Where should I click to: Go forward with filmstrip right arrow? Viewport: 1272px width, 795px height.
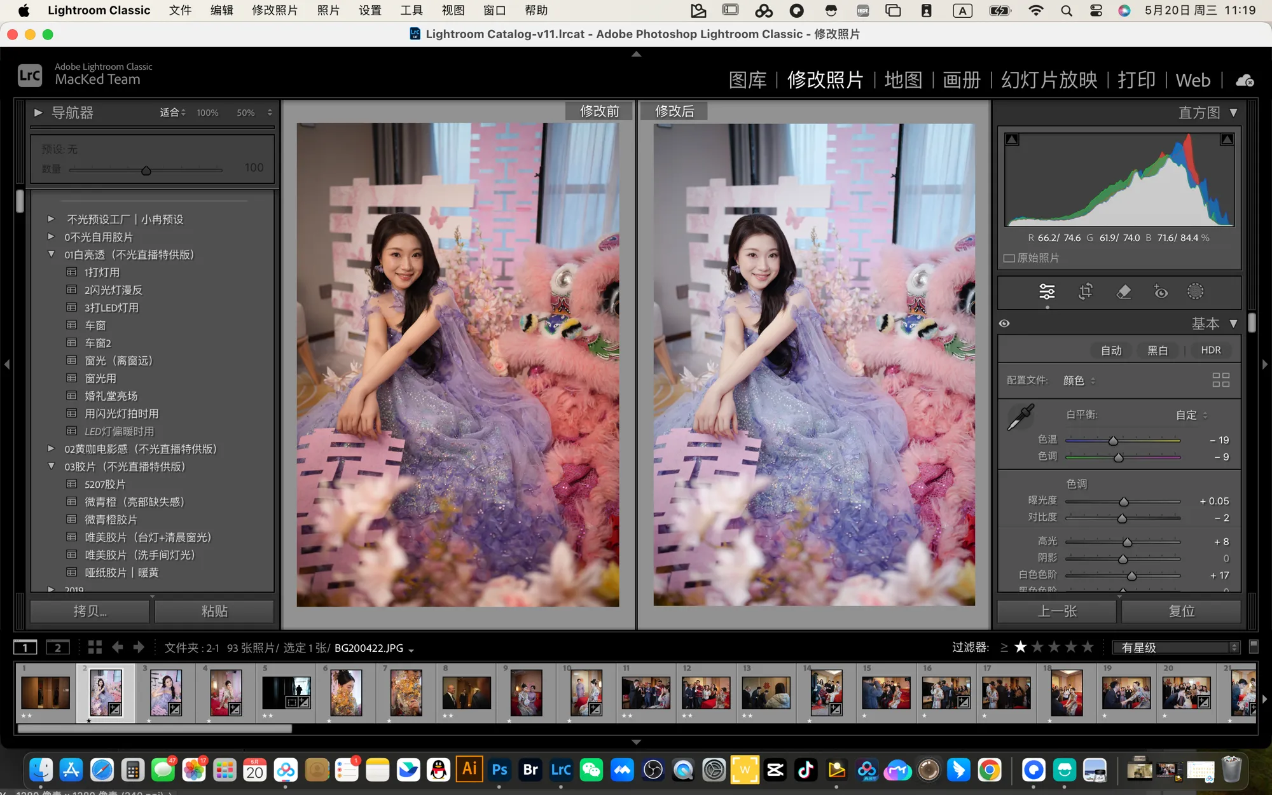pyautogui.click(x=139, y=647)
